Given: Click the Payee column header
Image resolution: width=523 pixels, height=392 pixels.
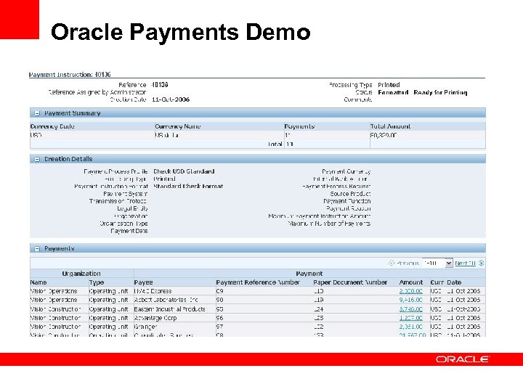Looking at the screenshot, I should pos(143,282).
